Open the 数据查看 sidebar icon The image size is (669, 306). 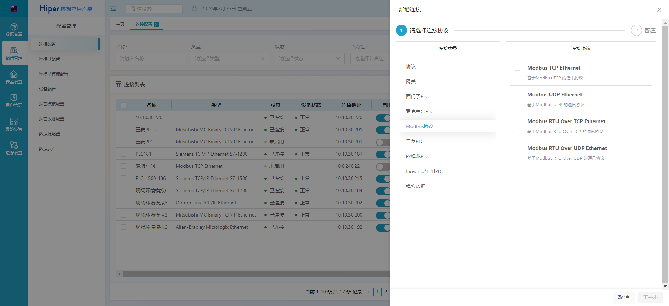14,30
